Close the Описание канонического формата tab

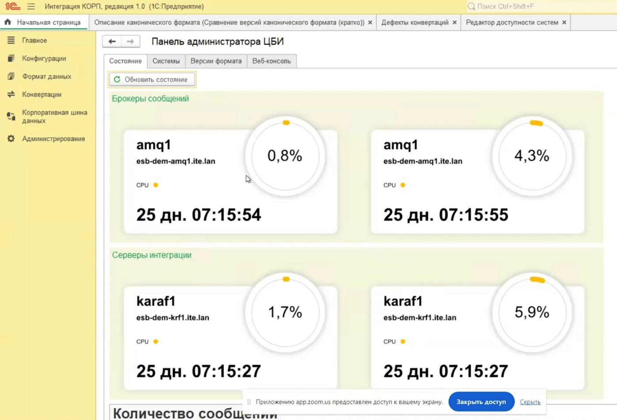click(x=370, y=22)
